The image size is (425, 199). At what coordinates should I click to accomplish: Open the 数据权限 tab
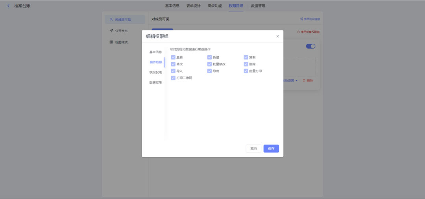tap(155, 82)
